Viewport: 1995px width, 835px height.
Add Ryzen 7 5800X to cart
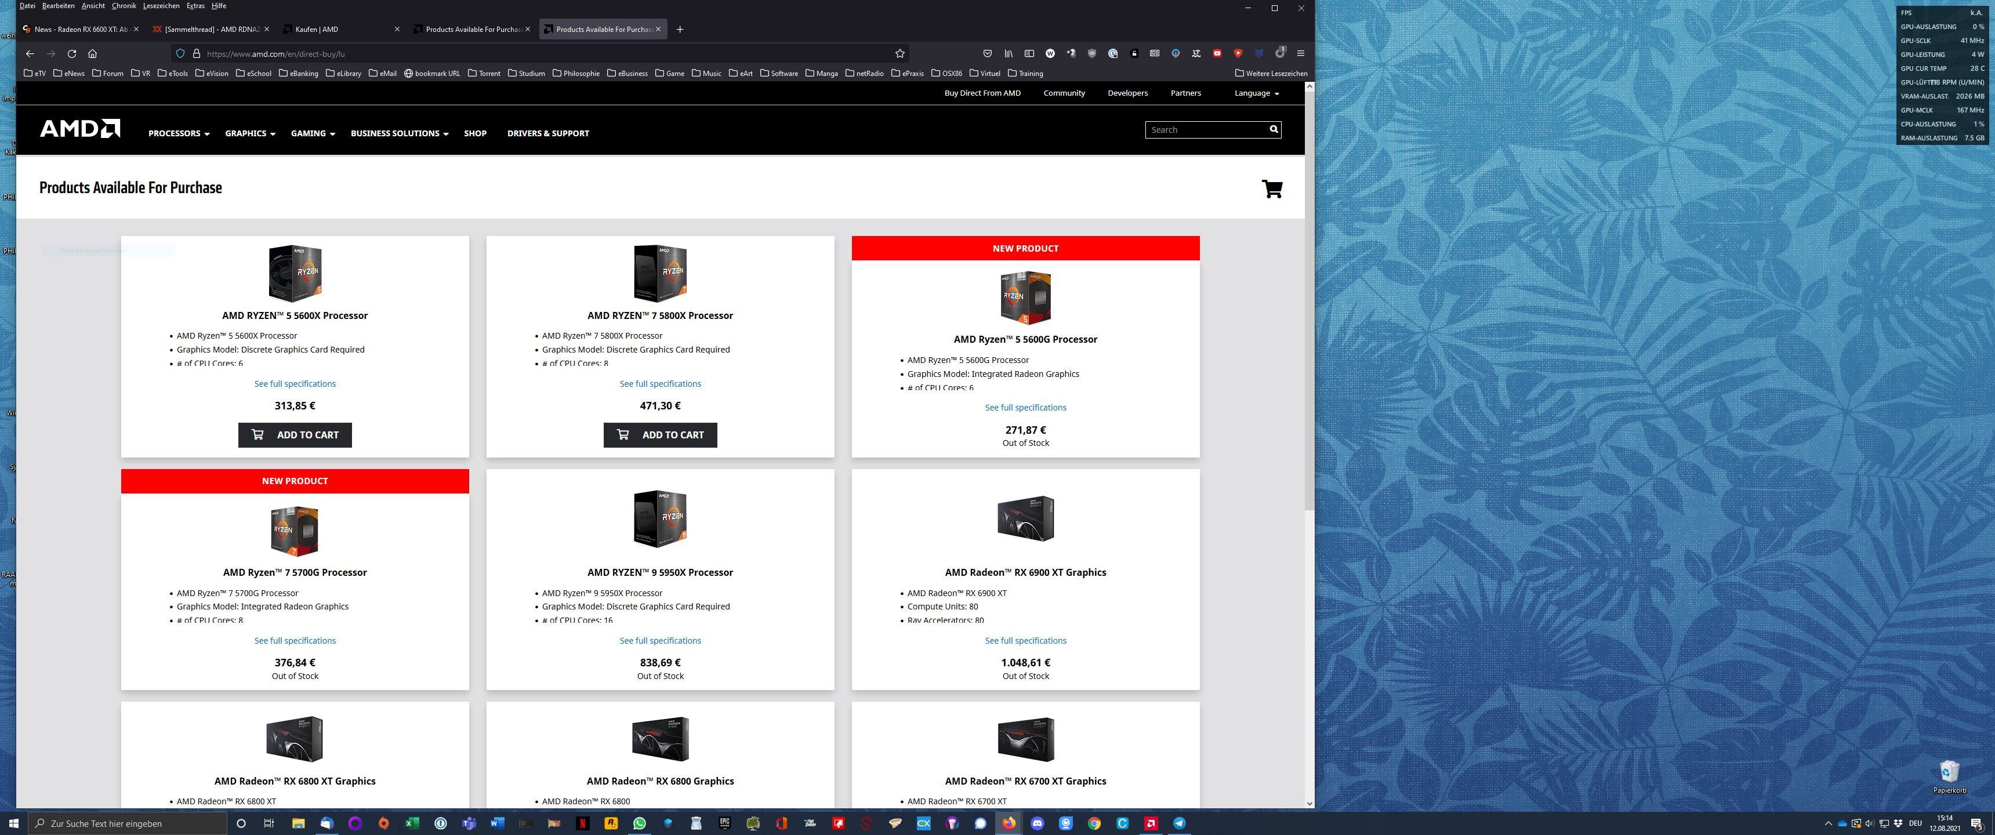660,434
